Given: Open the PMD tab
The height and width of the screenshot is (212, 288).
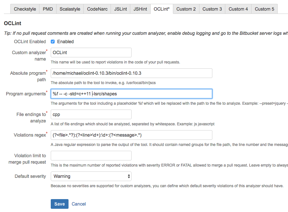Looking at the screenshot, I should point(48,9).
